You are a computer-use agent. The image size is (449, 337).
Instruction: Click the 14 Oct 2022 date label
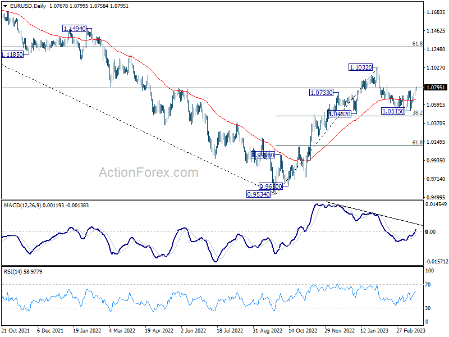[303, 331]
